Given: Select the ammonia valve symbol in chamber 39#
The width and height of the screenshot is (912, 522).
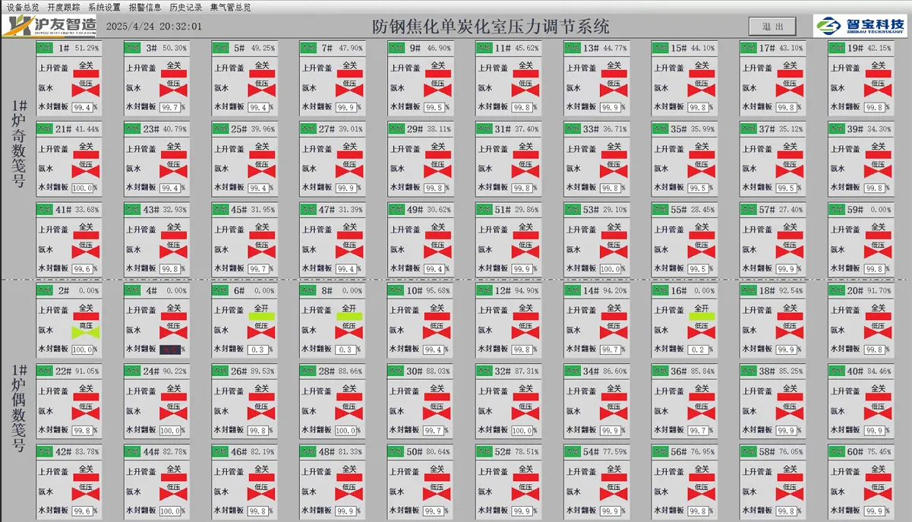Looking at the screenshot, I should click(x=878, y=170).
